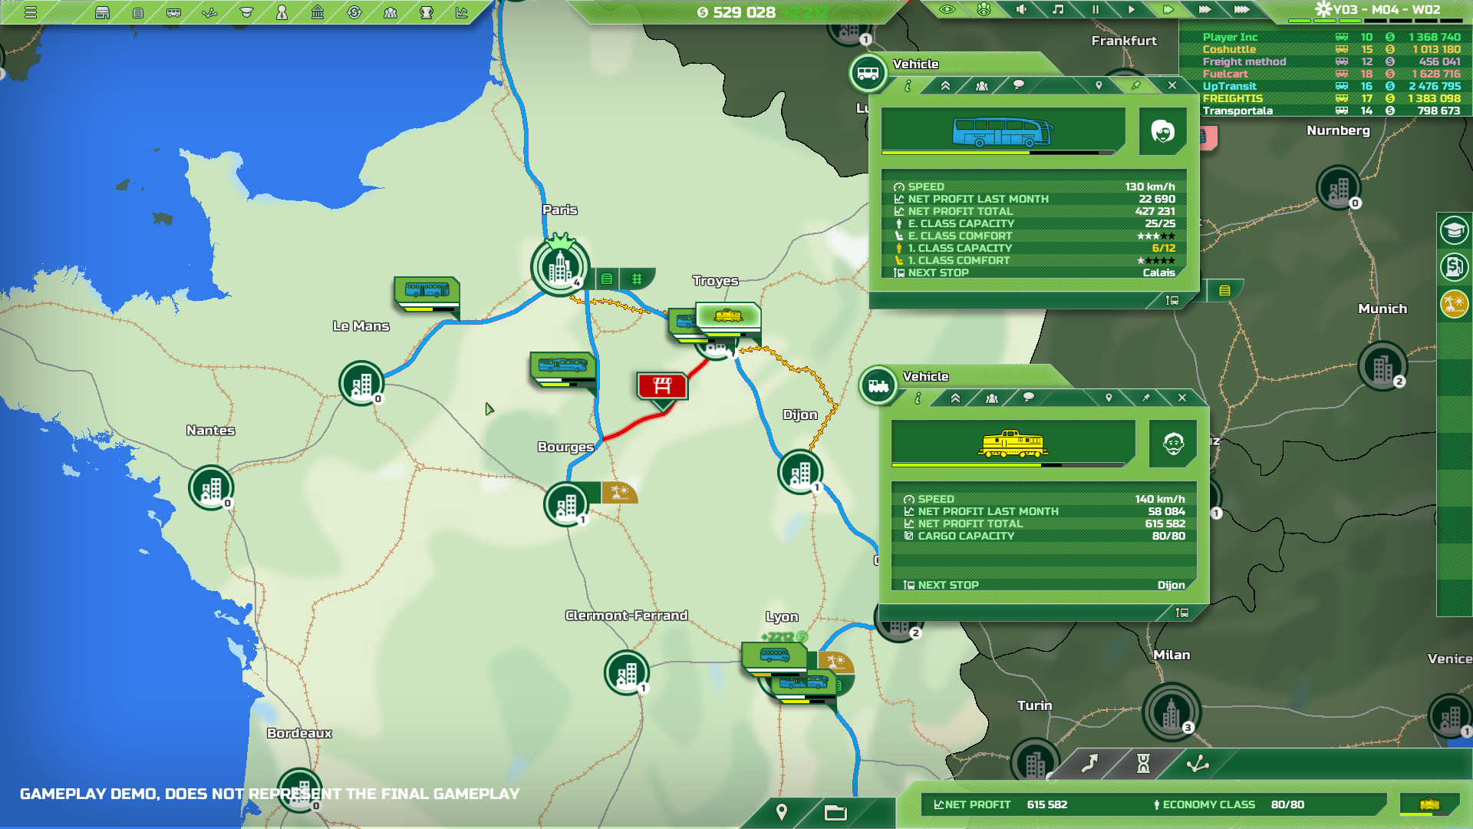This screenshot has height=829, width=1473.
Task: Open the statistics chart icon
Action: tap(462, 12)
